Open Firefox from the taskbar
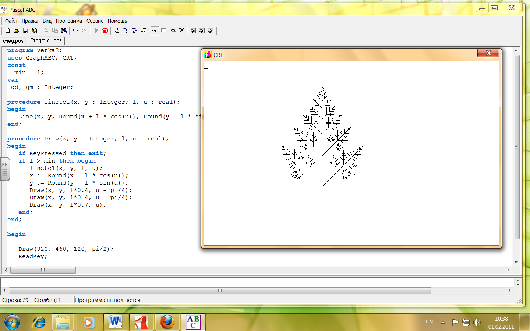Screen dimensions: 530x331 pyautogui.click(x=167, y=322)
